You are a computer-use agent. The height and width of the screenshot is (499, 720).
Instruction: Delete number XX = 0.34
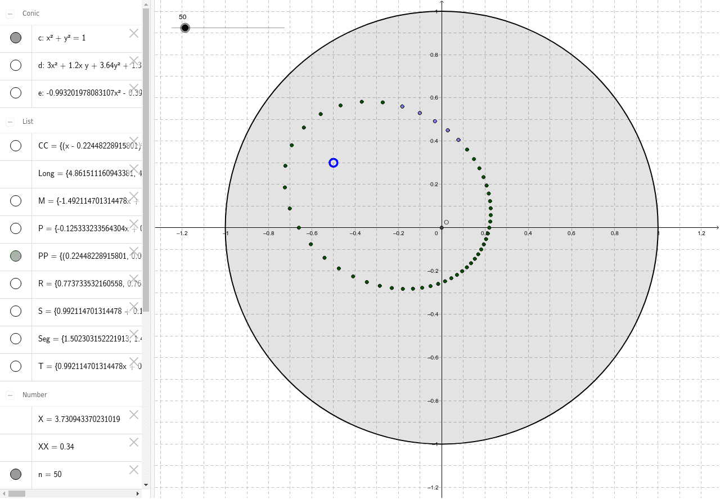point(134,442)
